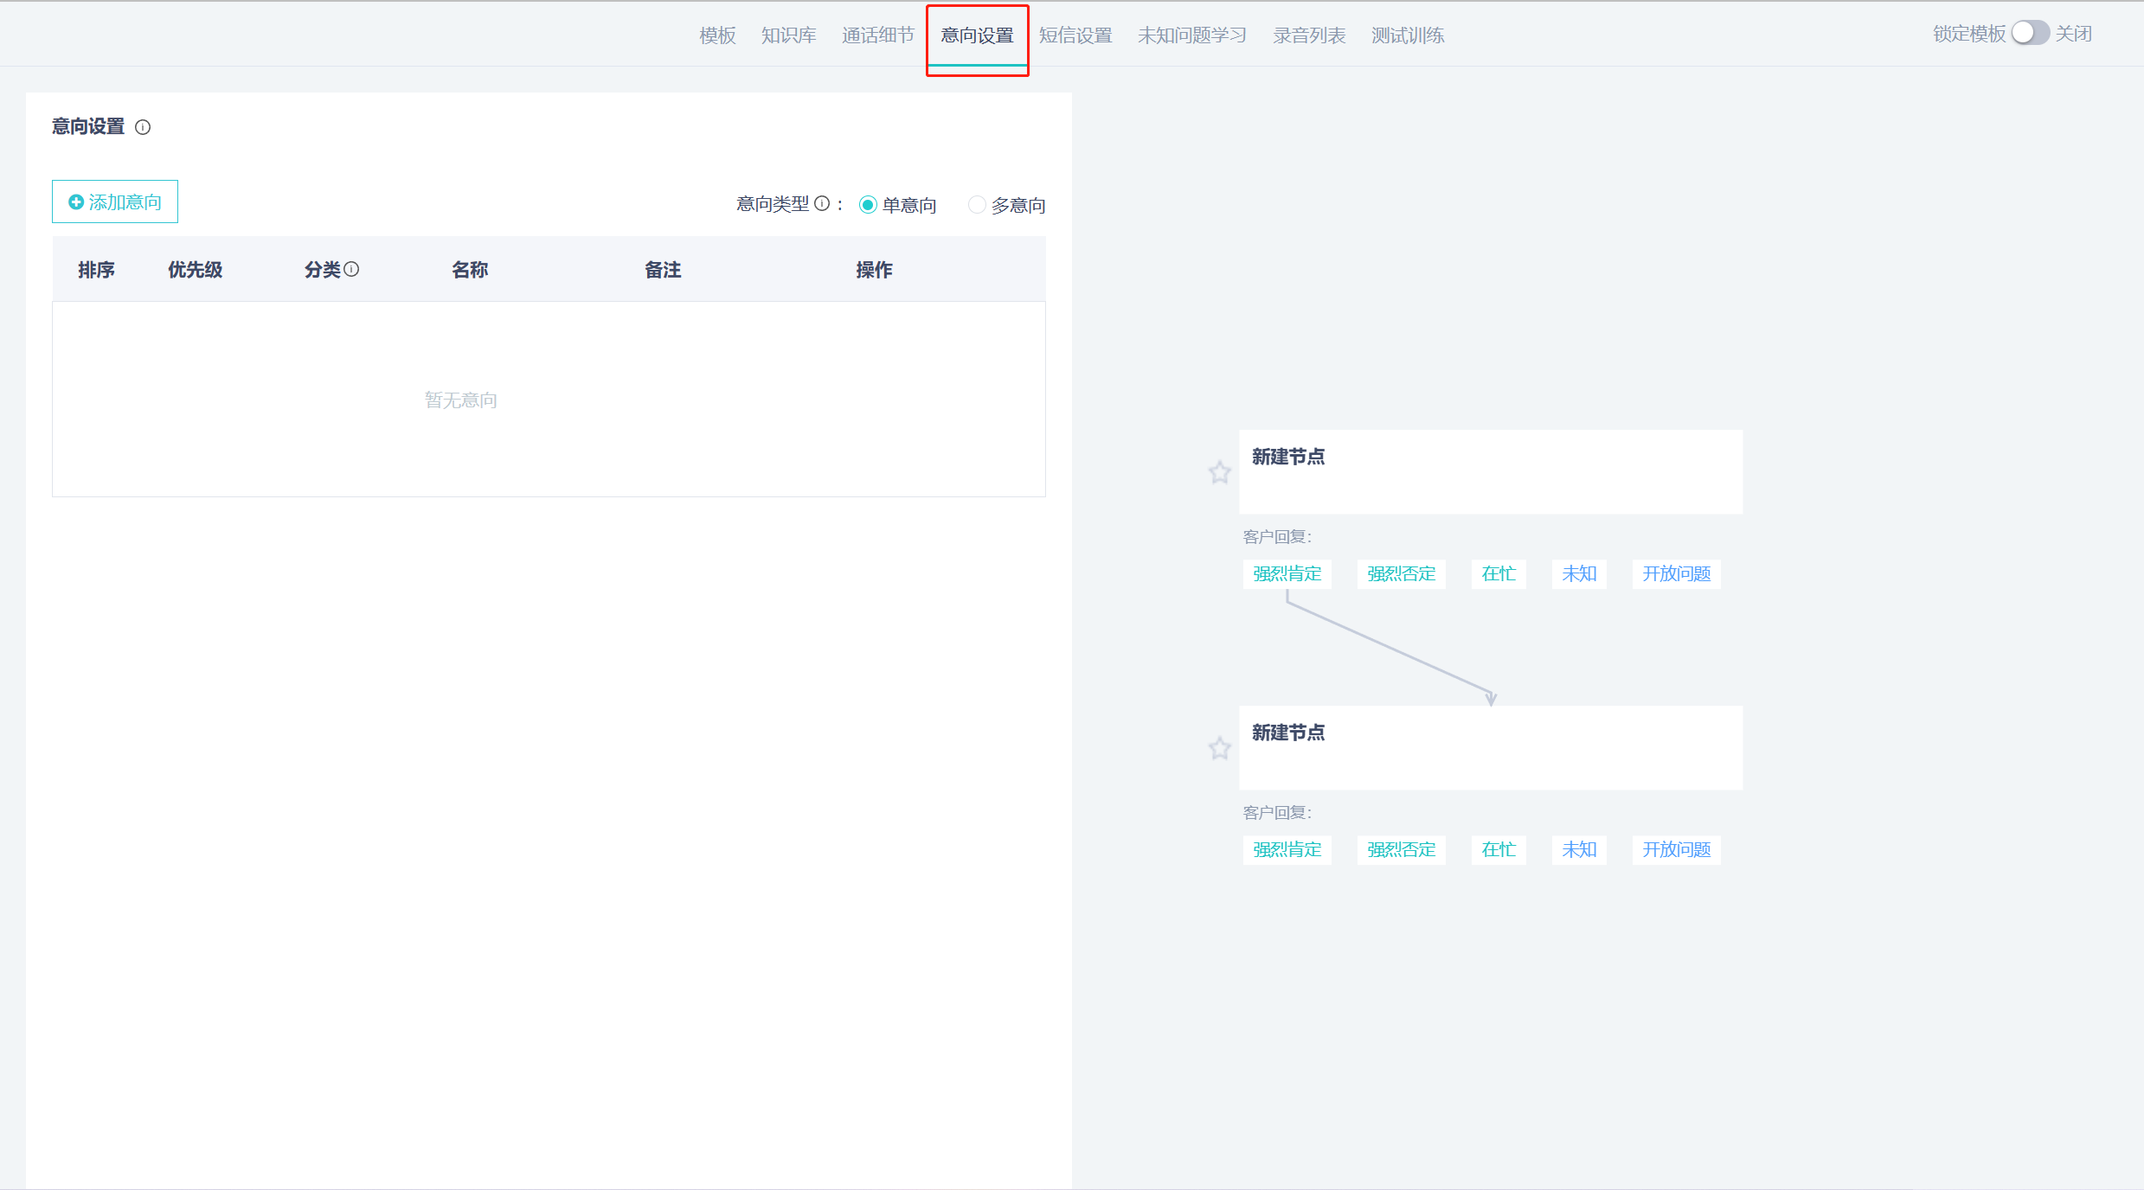Star the lower 新建节点 node
Image resolution: width=2144 pixels, height=1190 pixels.
point(1220,748)
